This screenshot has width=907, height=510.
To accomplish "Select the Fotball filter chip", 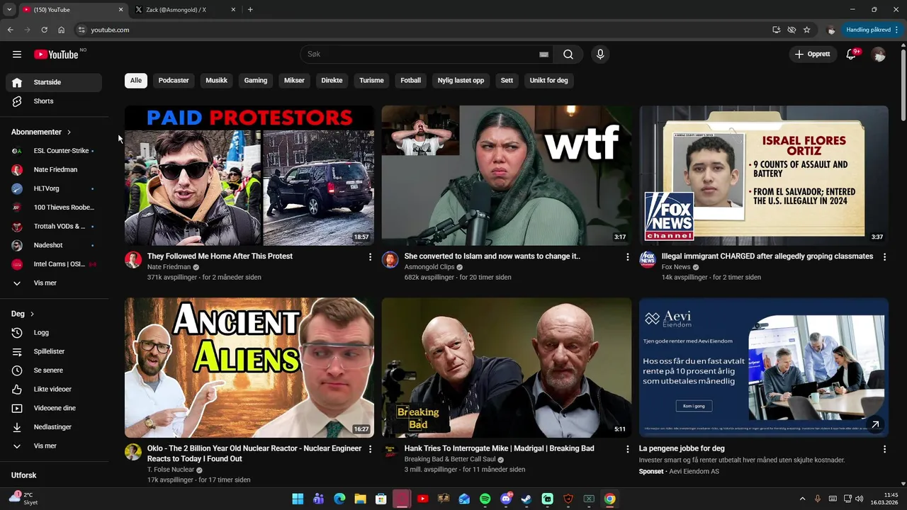I will point(411,81).
